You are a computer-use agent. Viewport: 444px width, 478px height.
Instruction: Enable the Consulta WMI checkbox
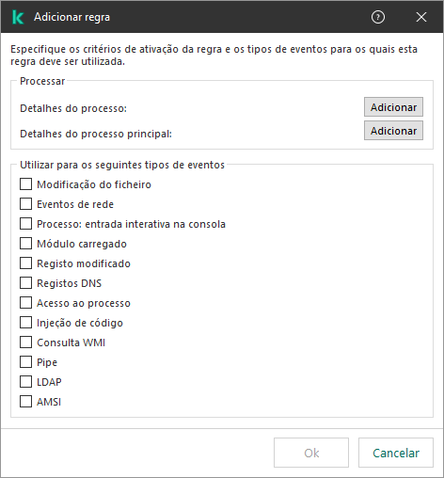(25, 343)
